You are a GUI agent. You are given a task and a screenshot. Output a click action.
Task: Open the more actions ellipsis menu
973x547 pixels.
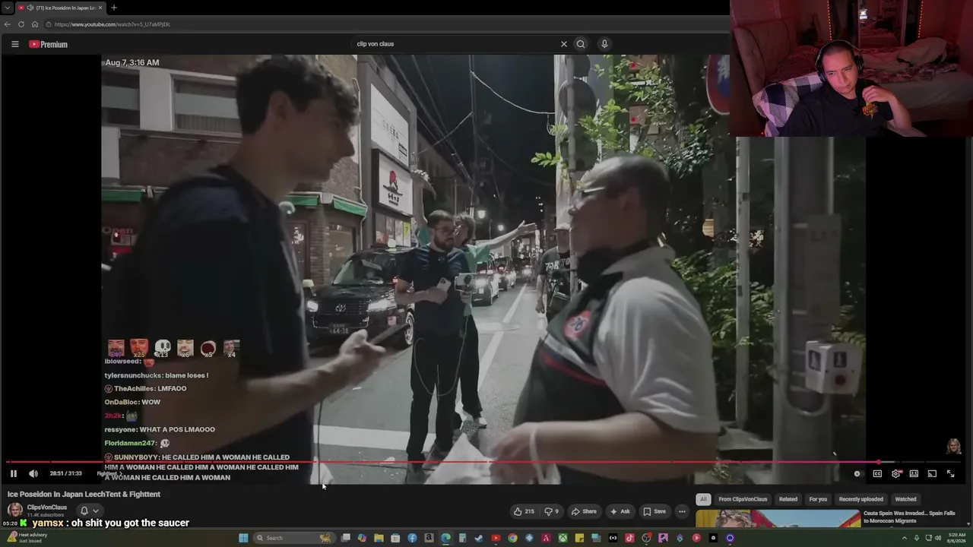click(682, 511)
